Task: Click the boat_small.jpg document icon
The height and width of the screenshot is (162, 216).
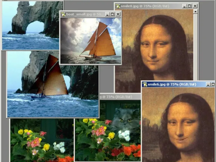Action: [x=63, y=14]
